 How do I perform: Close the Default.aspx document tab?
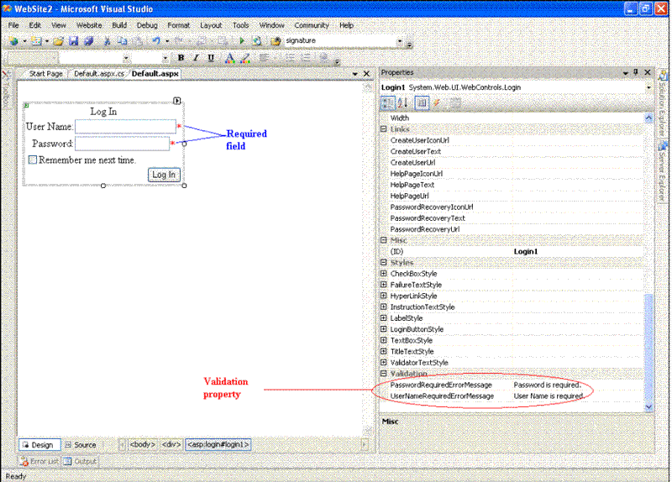(366, 74)
